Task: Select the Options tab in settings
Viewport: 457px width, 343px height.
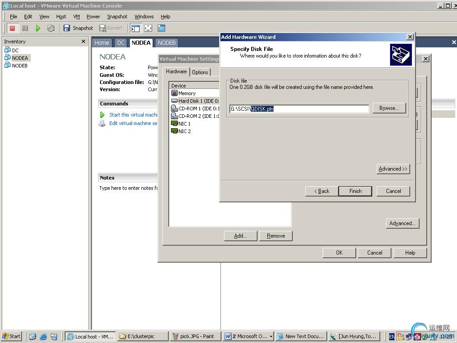Action: point(200,72)
